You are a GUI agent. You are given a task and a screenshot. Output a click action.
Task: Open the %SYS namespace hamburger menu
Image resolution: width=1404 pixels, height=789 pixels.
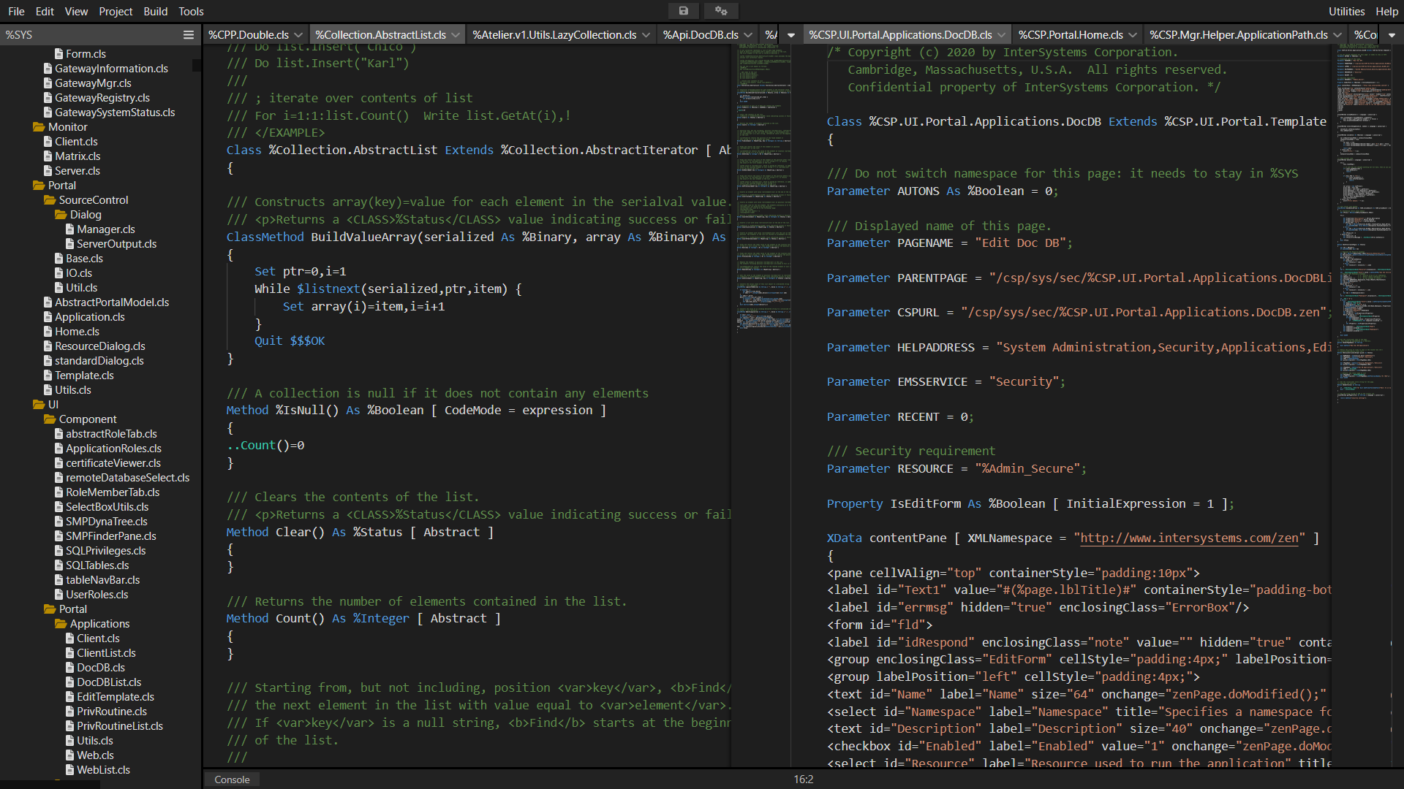pyautogui.click(x=189, y=35)
